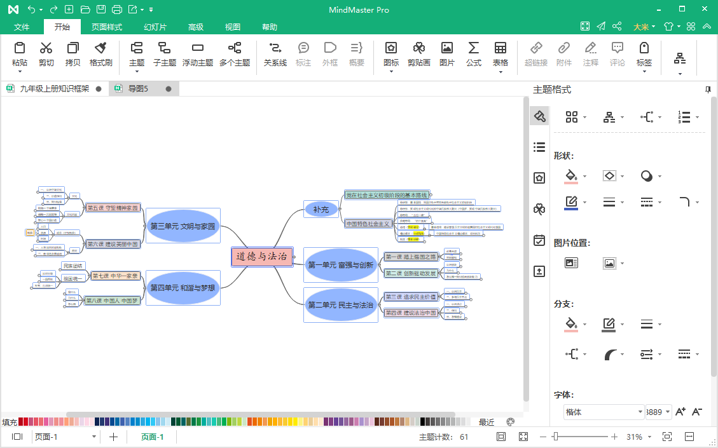
Task: Print the mind map
Action: pos(117,9)
